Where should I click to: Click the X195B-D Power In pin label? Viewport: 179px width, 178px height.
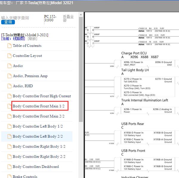tap(133, 133)
